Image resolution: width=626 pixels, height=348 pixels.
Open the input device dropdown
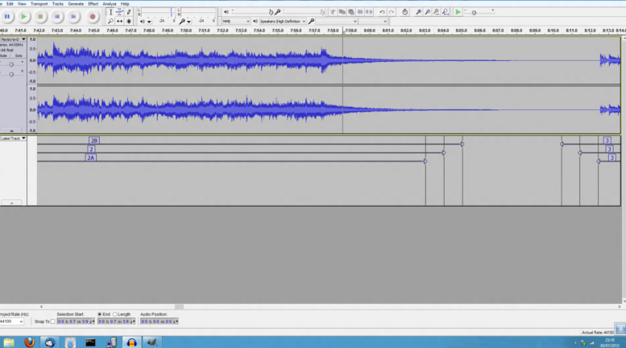pos(337,21)
